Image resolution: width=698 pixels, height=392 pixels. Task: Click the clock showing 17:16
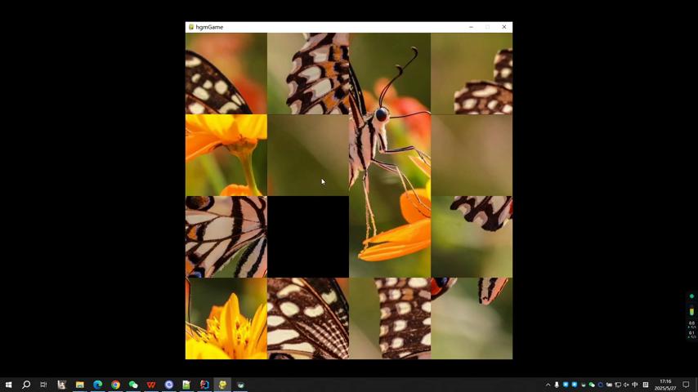[665, 385]
